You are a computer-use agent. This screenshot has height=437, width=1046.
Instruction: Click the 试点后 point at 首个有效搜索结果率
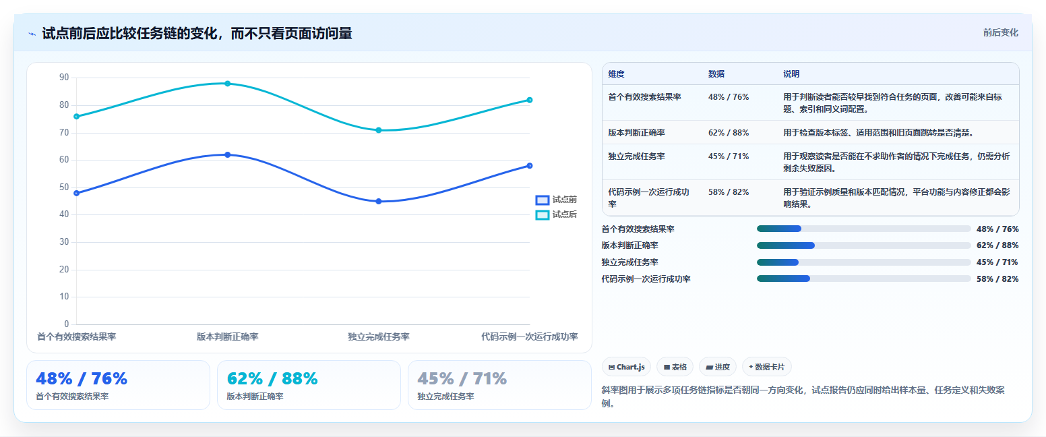pos(76,116)
